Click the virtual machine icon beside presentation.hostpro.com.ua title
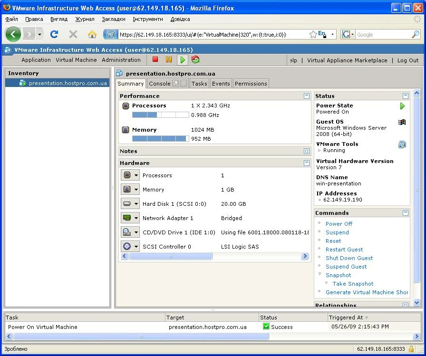Image resolution: width=426 pixels, height=356 pixels. click(x=119, y=73)
